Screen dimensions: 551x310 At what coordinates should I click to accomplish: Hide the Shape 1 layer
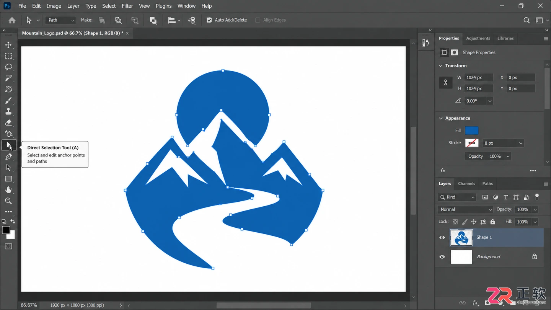442,237
